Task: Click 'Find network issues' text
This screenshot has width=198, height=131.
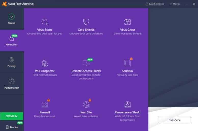Action: 45,75
